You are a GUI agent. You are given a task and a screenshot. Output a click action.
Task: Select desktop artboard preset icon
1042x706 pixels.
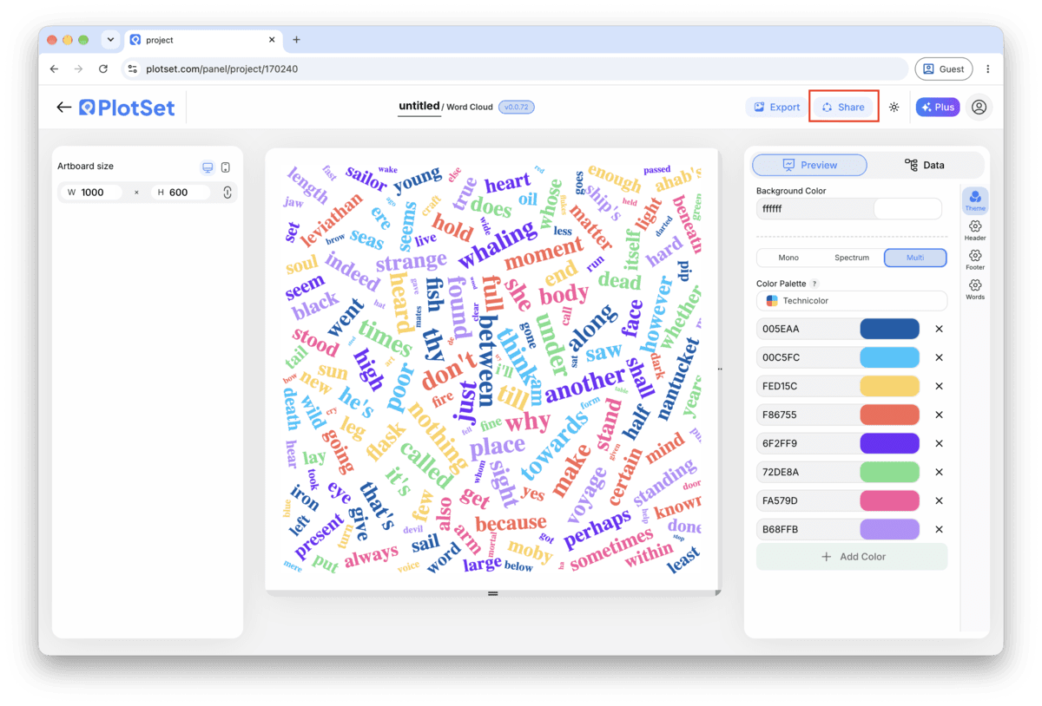[x=208, y=167]
